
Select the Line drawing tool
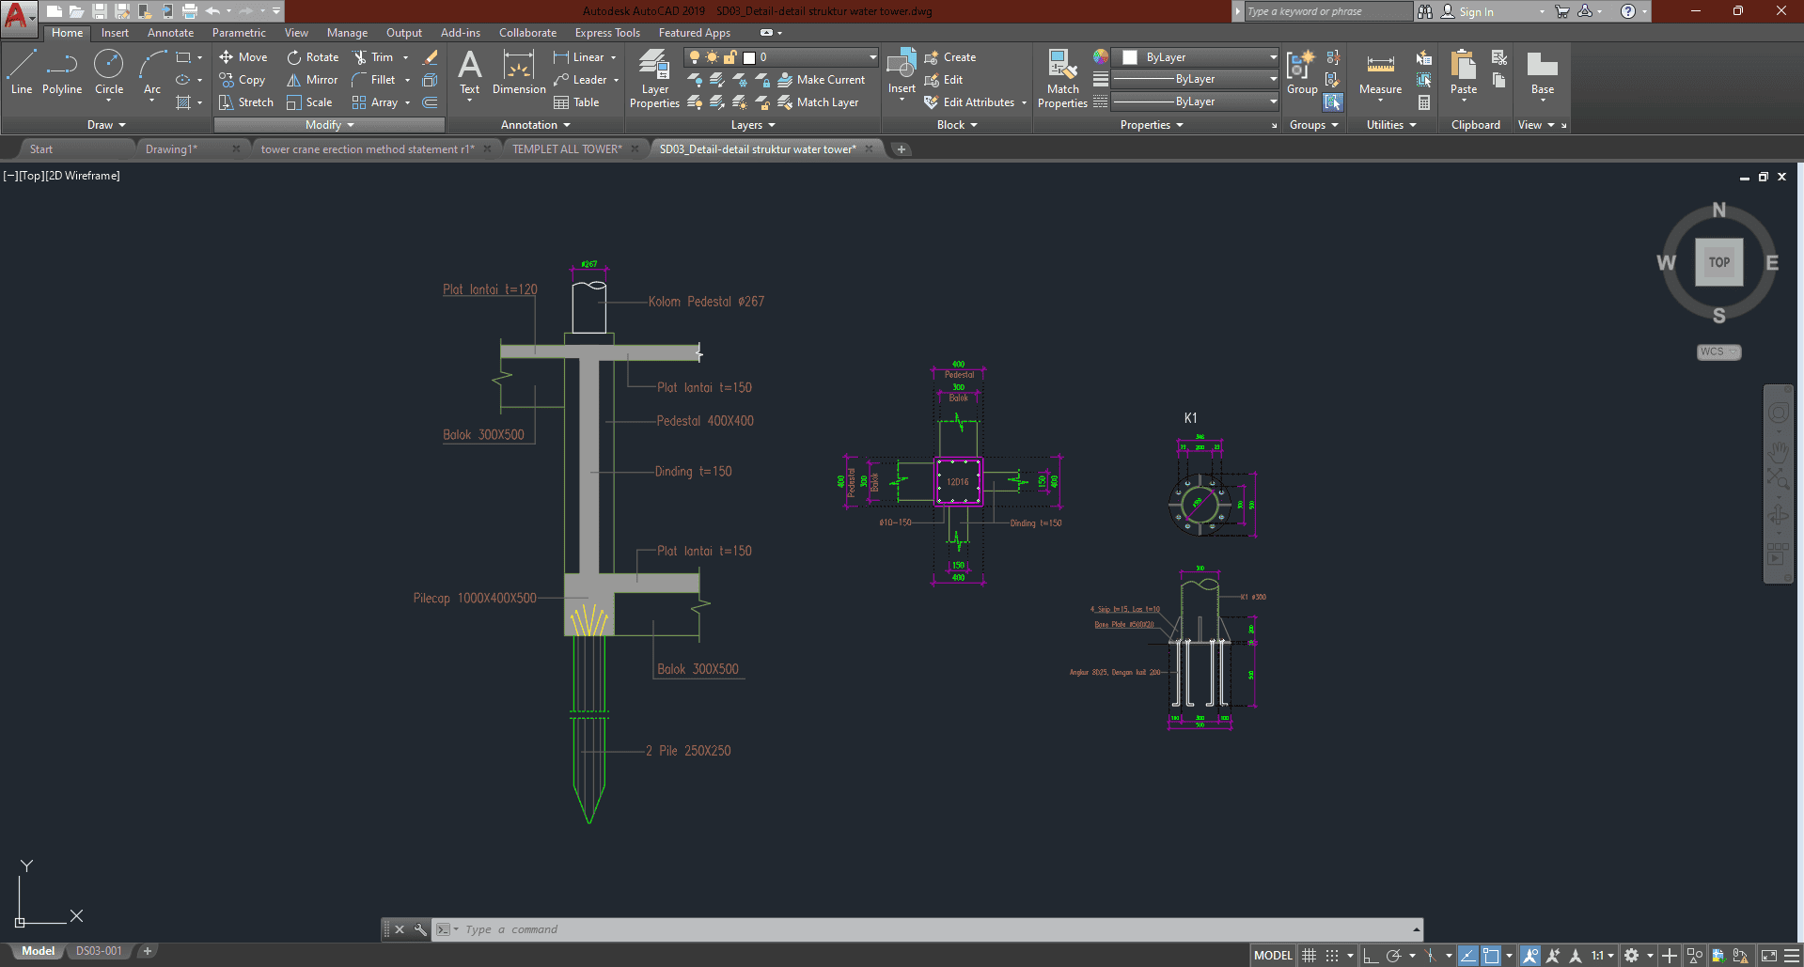pos(22,72)
